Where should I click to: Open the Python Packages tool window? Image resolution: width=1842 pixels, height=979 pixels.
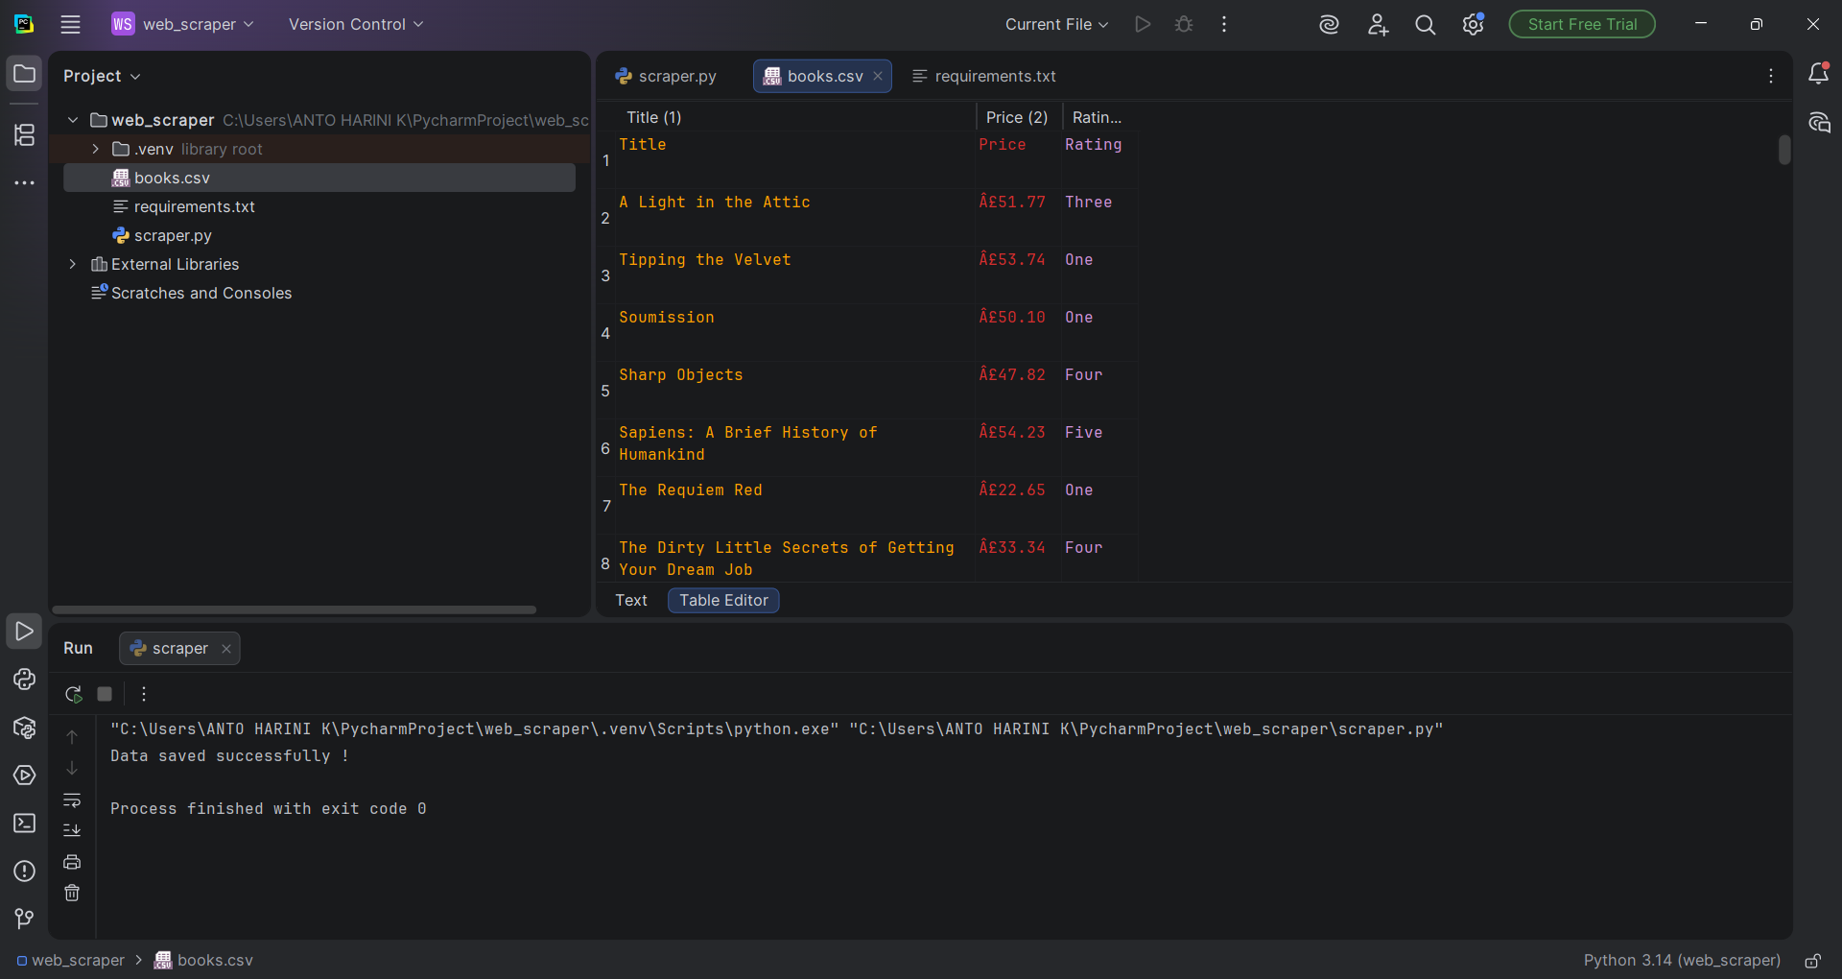24,729
